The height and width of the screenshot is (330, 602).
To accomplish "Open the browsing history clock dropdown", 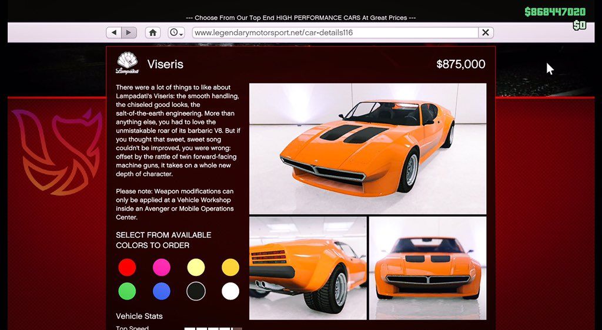I will (176, 33).
